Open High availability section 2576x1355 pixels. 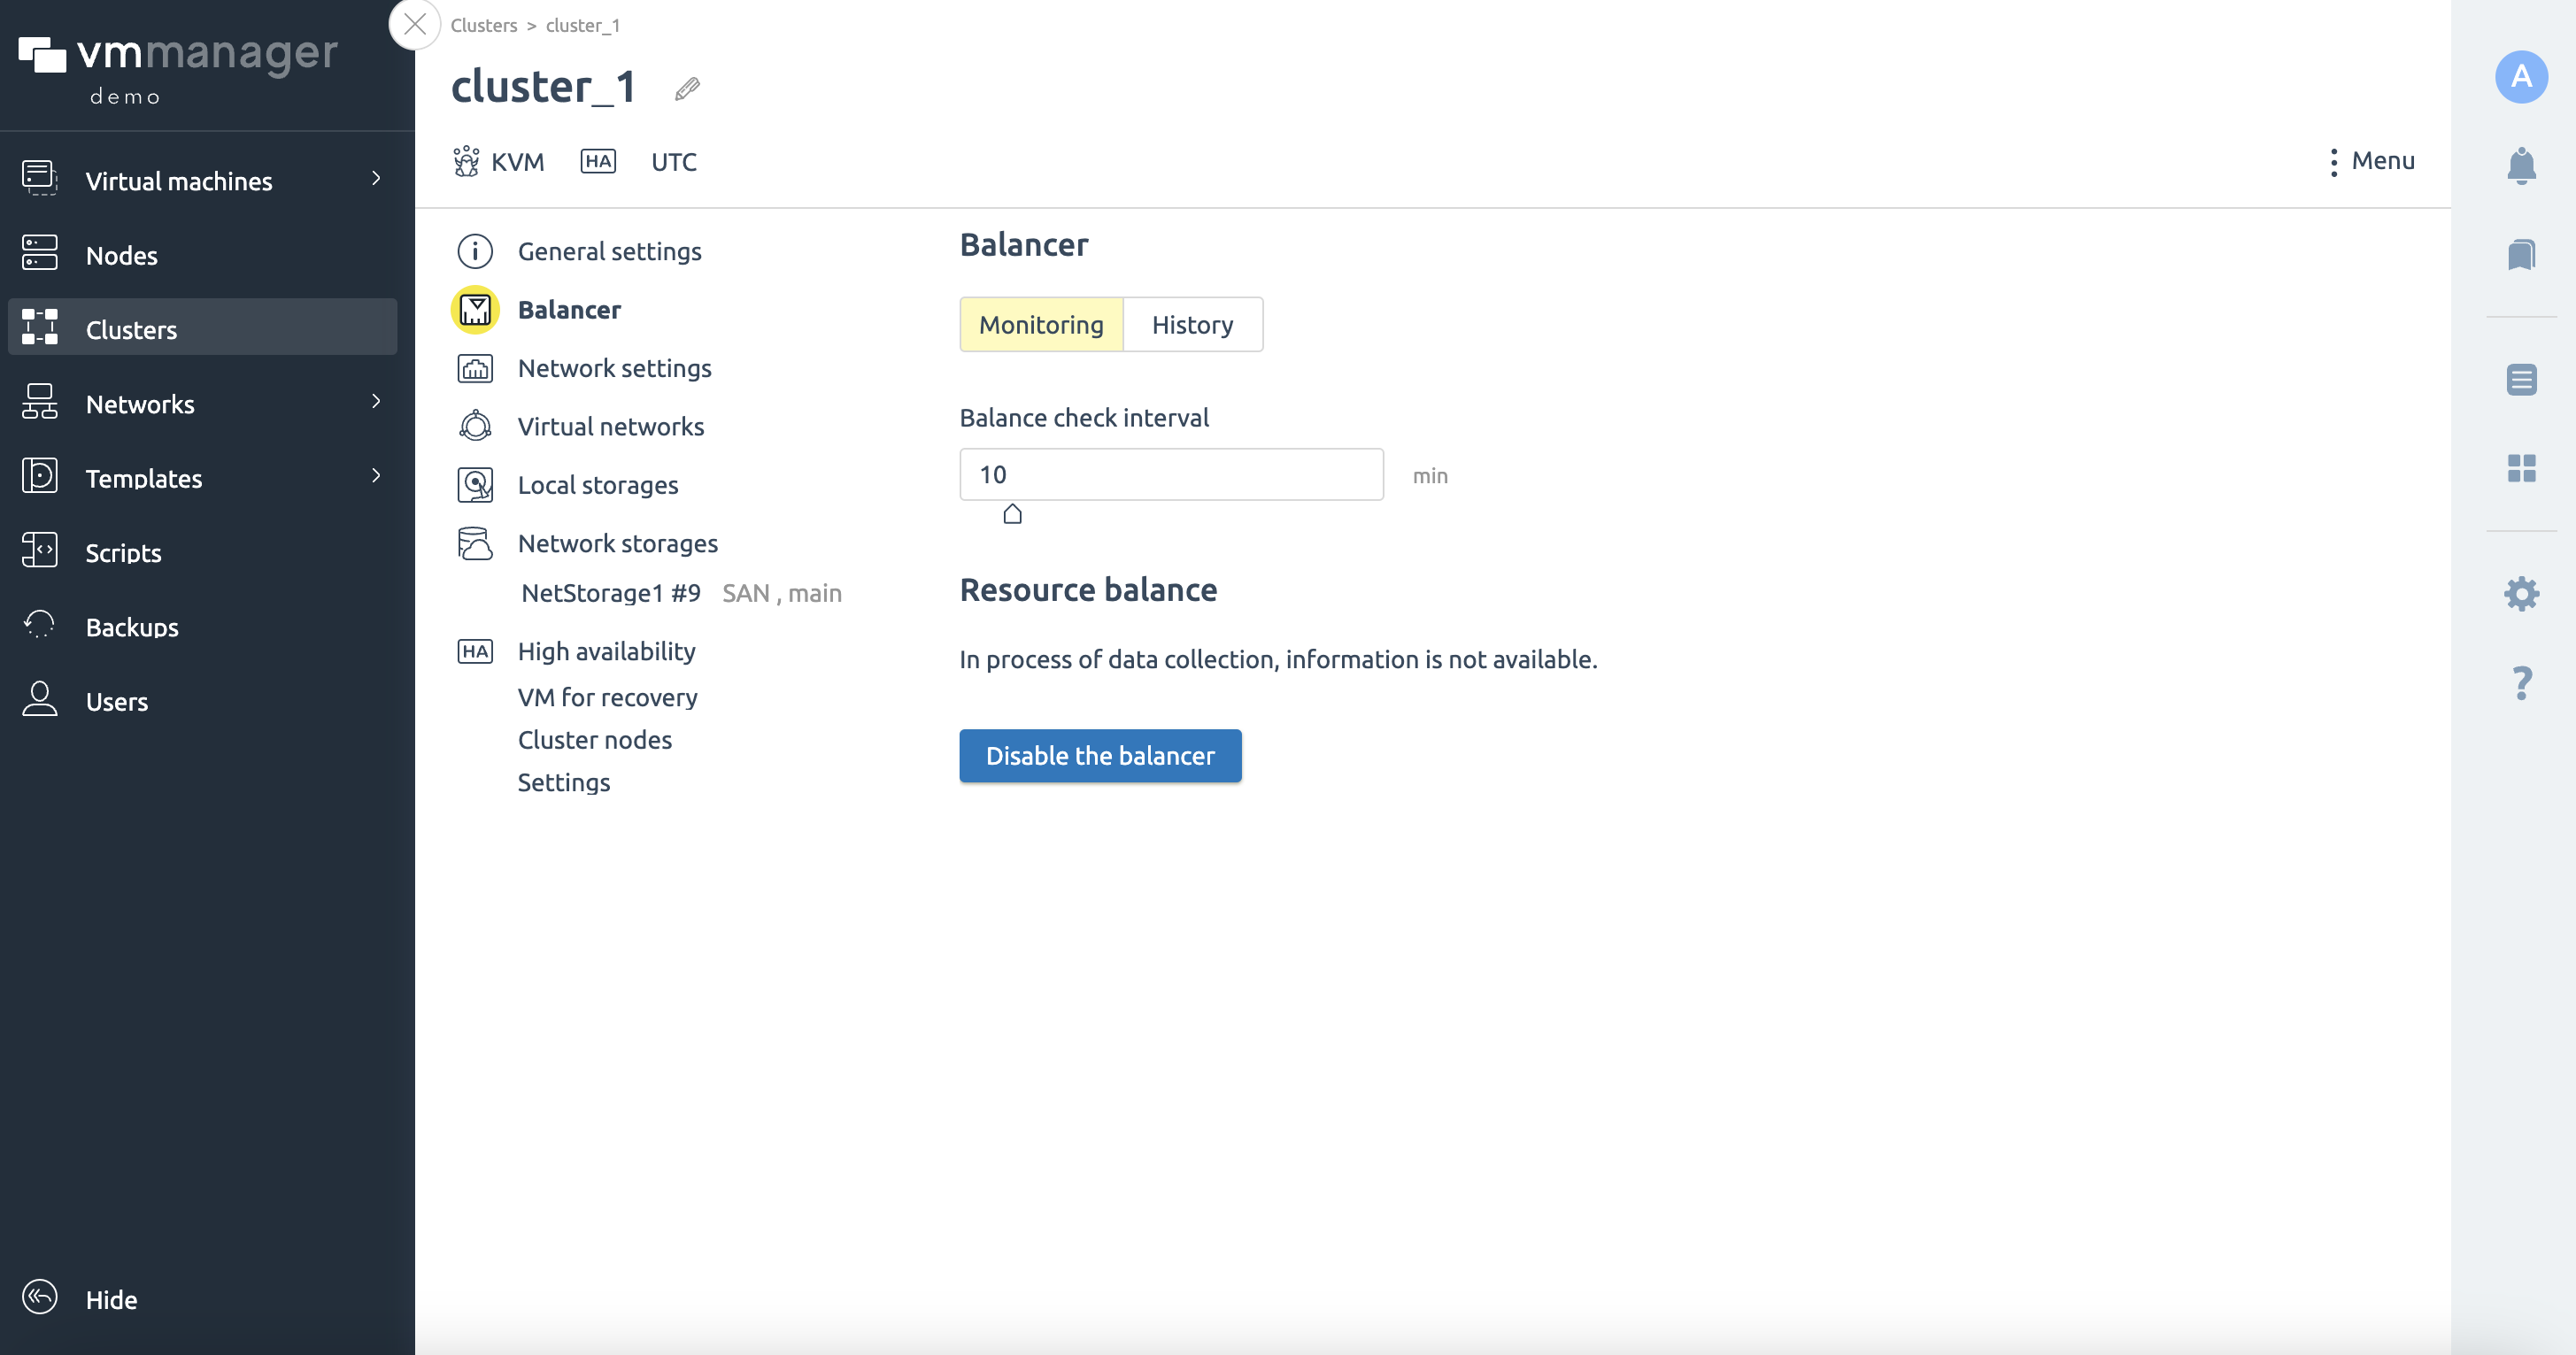(x=606, y=651)
